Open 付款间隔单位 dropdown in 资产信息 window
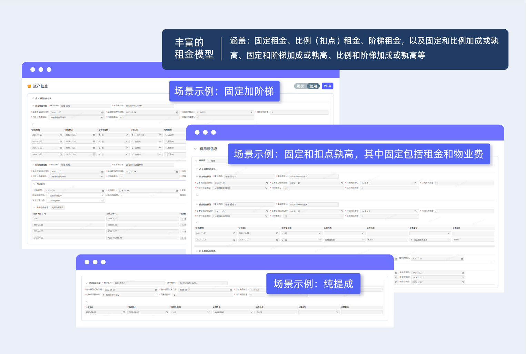Image resolution: width=526 pixels, height=354 pixels. (225, 112)
